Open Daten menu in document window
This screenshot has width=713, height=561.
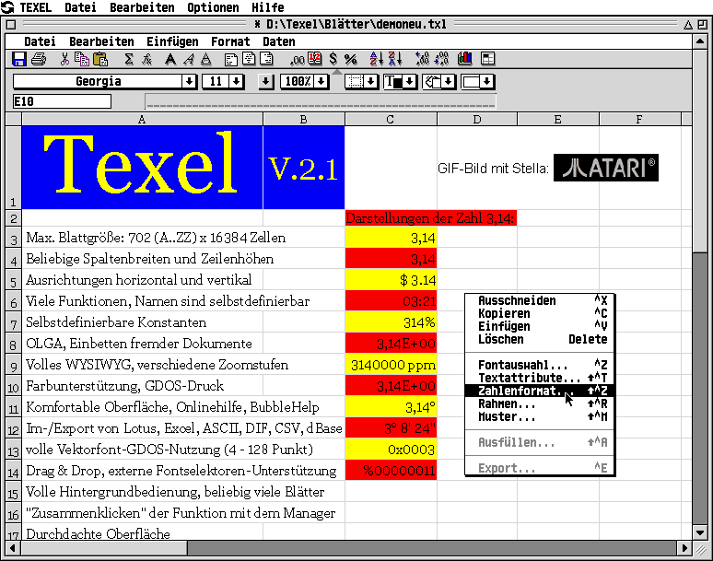pyautogui.click(x=279, y=41)
